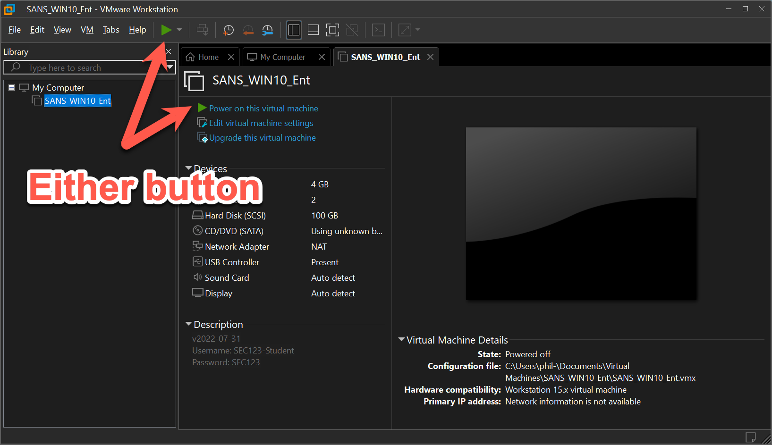The width and height of the screenshot is (772, 445).
Task: Select the Network Adapter device
Action: click(x=237, y=247)
